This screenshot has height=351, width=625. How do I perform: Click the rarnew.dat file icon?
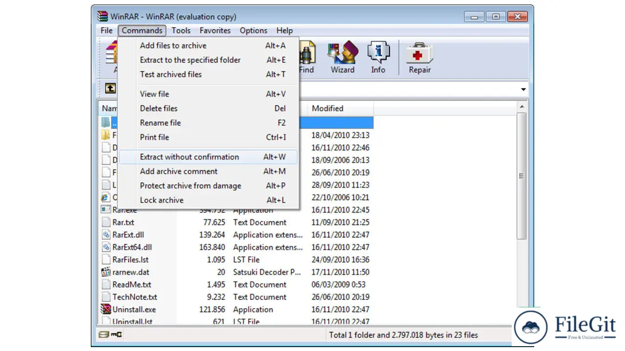point(106,272)
